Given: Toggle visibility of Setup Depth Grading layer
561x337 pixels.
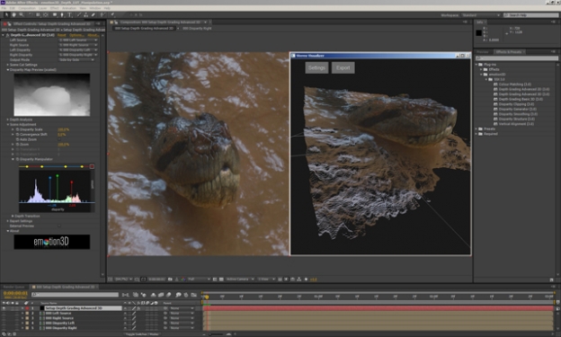Looking at the screenshot, I should (x=4, y=308).
